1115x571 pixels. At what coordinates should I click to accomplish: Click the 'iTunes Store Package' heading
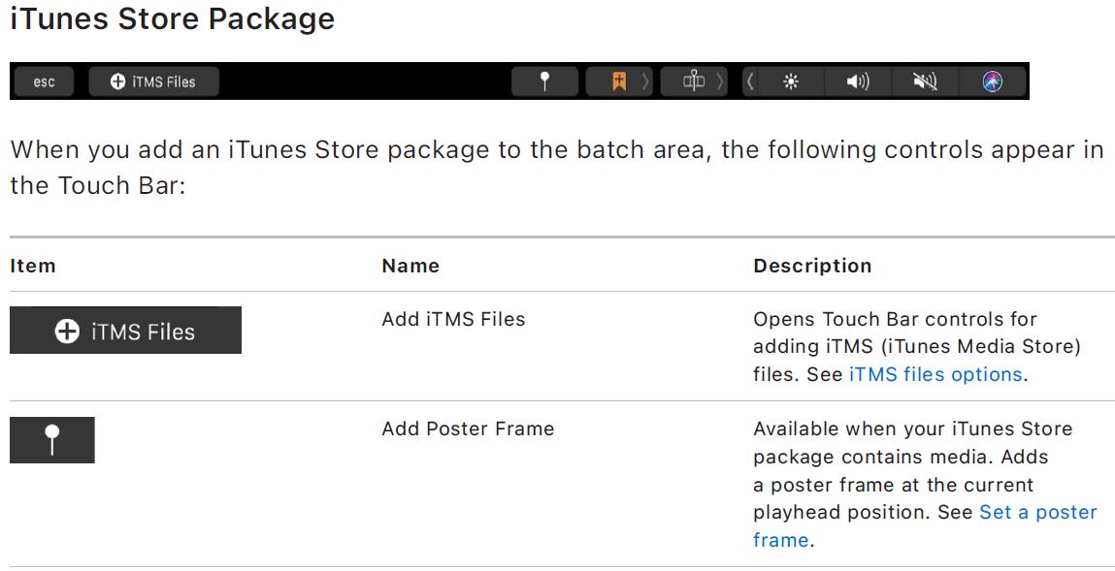pyautogui.click(x=172, y=18)
